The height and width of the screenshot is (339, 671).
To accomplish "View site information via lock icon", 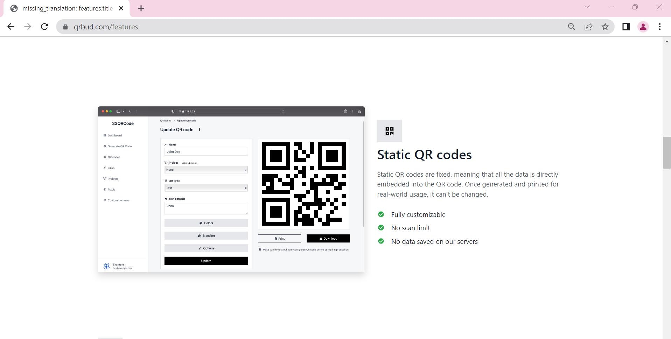I will point(65,27).
